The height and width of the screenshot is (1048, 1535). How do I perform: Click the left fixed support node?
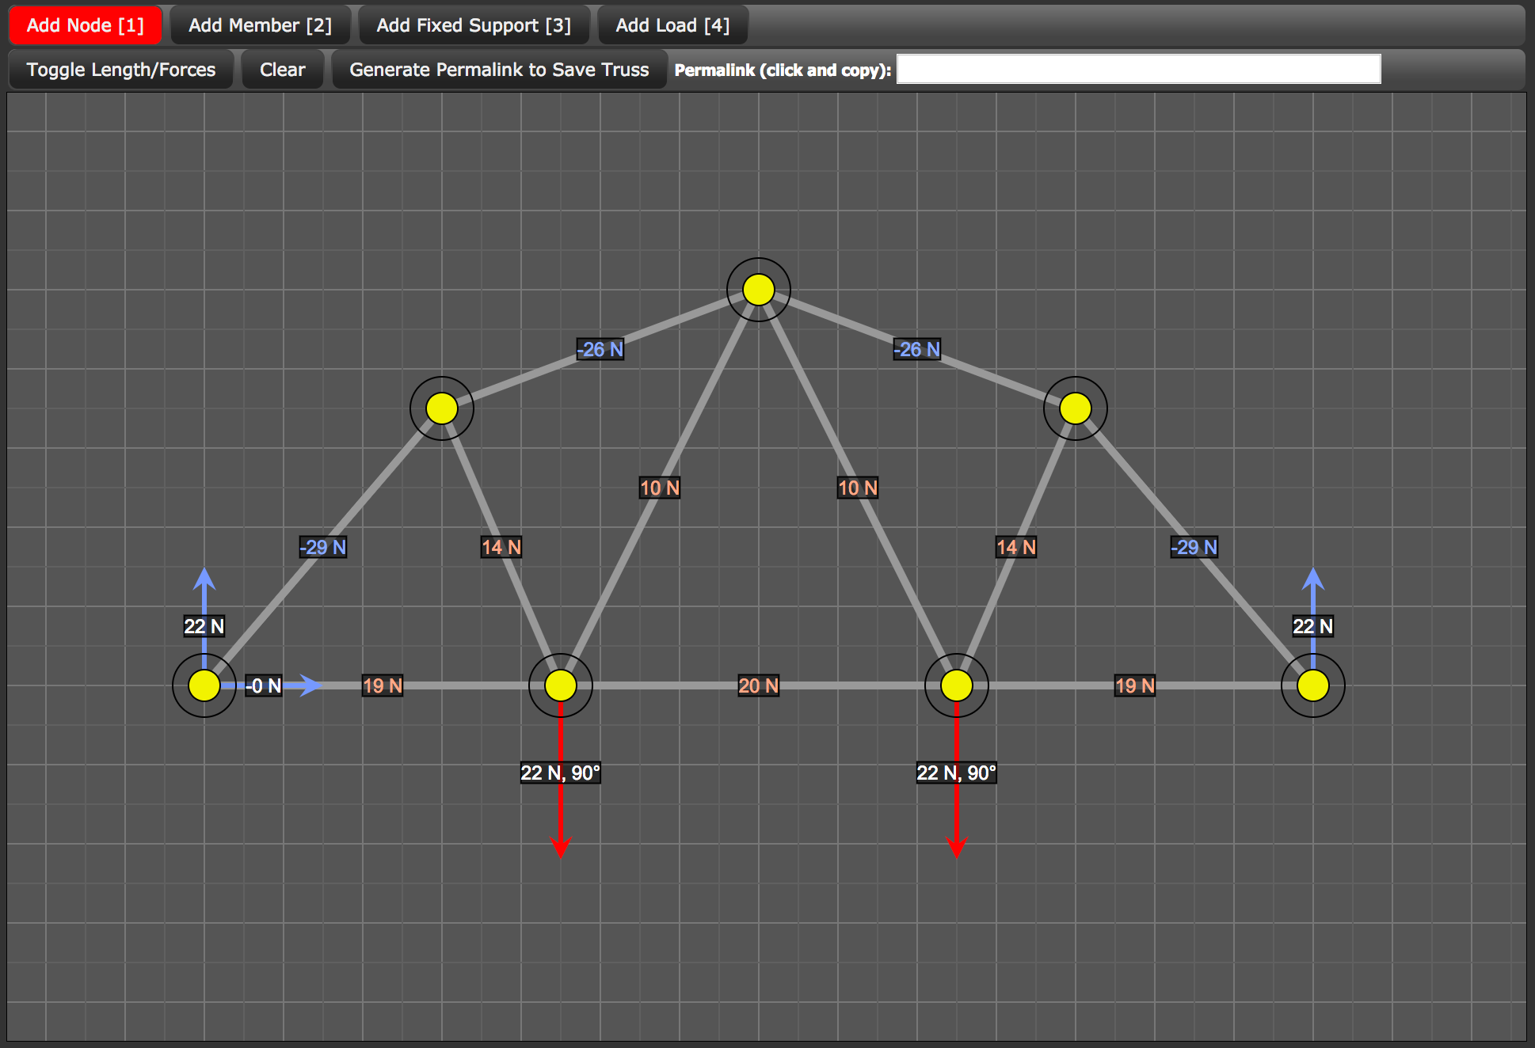click(204, 685)
